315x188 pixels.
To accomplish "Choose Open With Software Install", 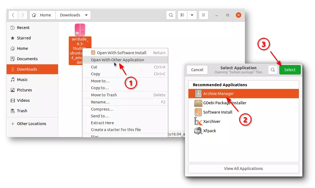I will click(x=125, y=53).
